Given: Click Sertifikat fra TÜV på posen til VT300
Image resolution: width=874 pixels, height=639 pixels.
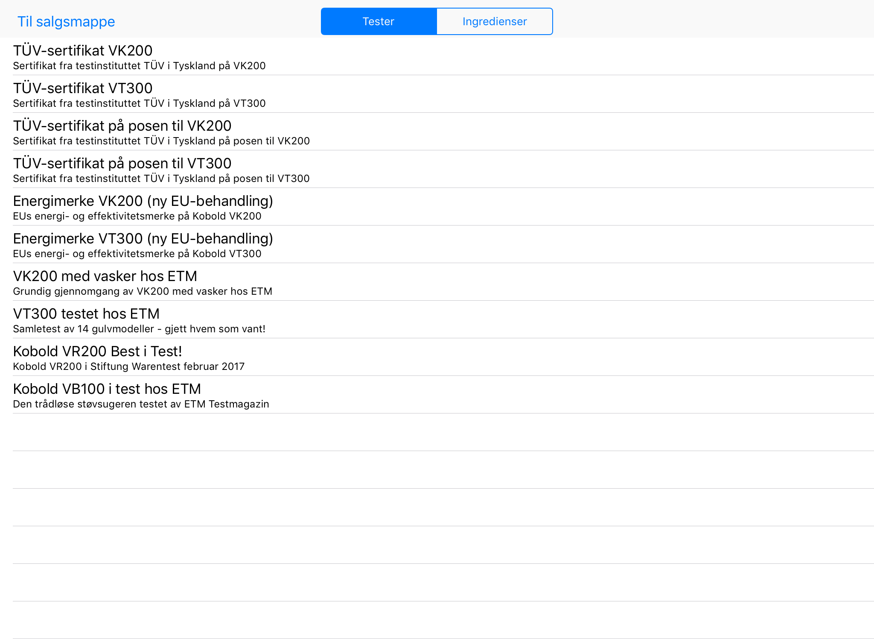Looking at the screenshot, I should [161, 179].
